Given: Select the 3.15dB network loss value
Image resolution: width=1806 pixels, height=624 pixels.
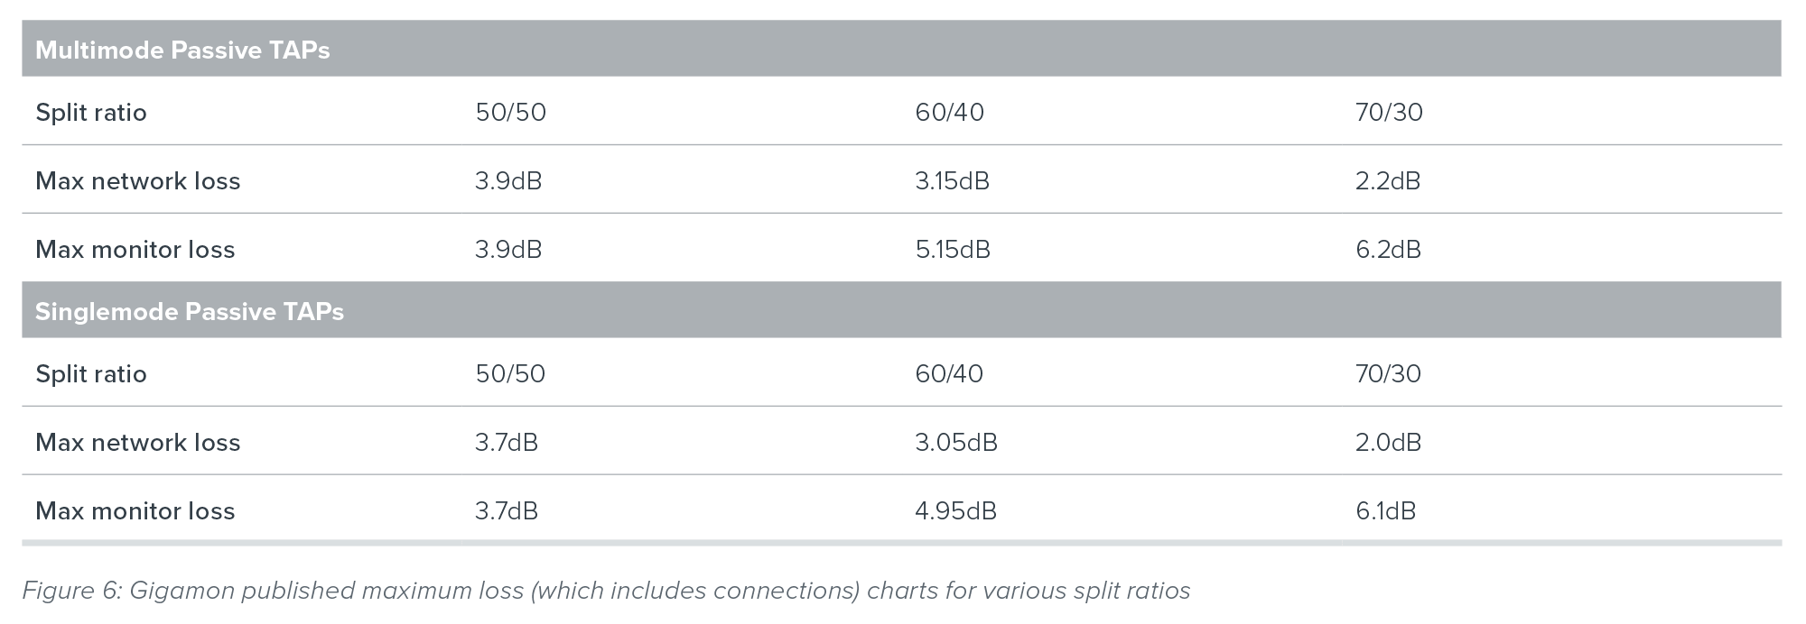Looking at the screenshot, I should pyautogui.click(x=952, y=181).
